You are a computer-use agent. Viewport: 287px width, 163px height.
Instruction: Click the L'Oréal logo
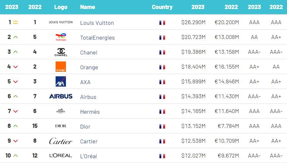(x=61, y=156)
